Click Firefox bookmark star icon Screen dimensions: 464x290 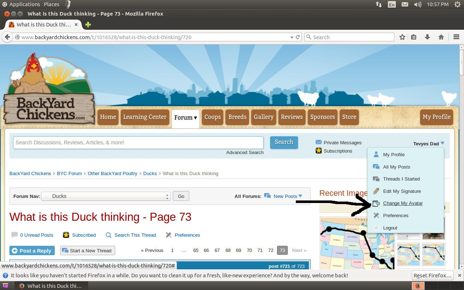click(402, 37)
